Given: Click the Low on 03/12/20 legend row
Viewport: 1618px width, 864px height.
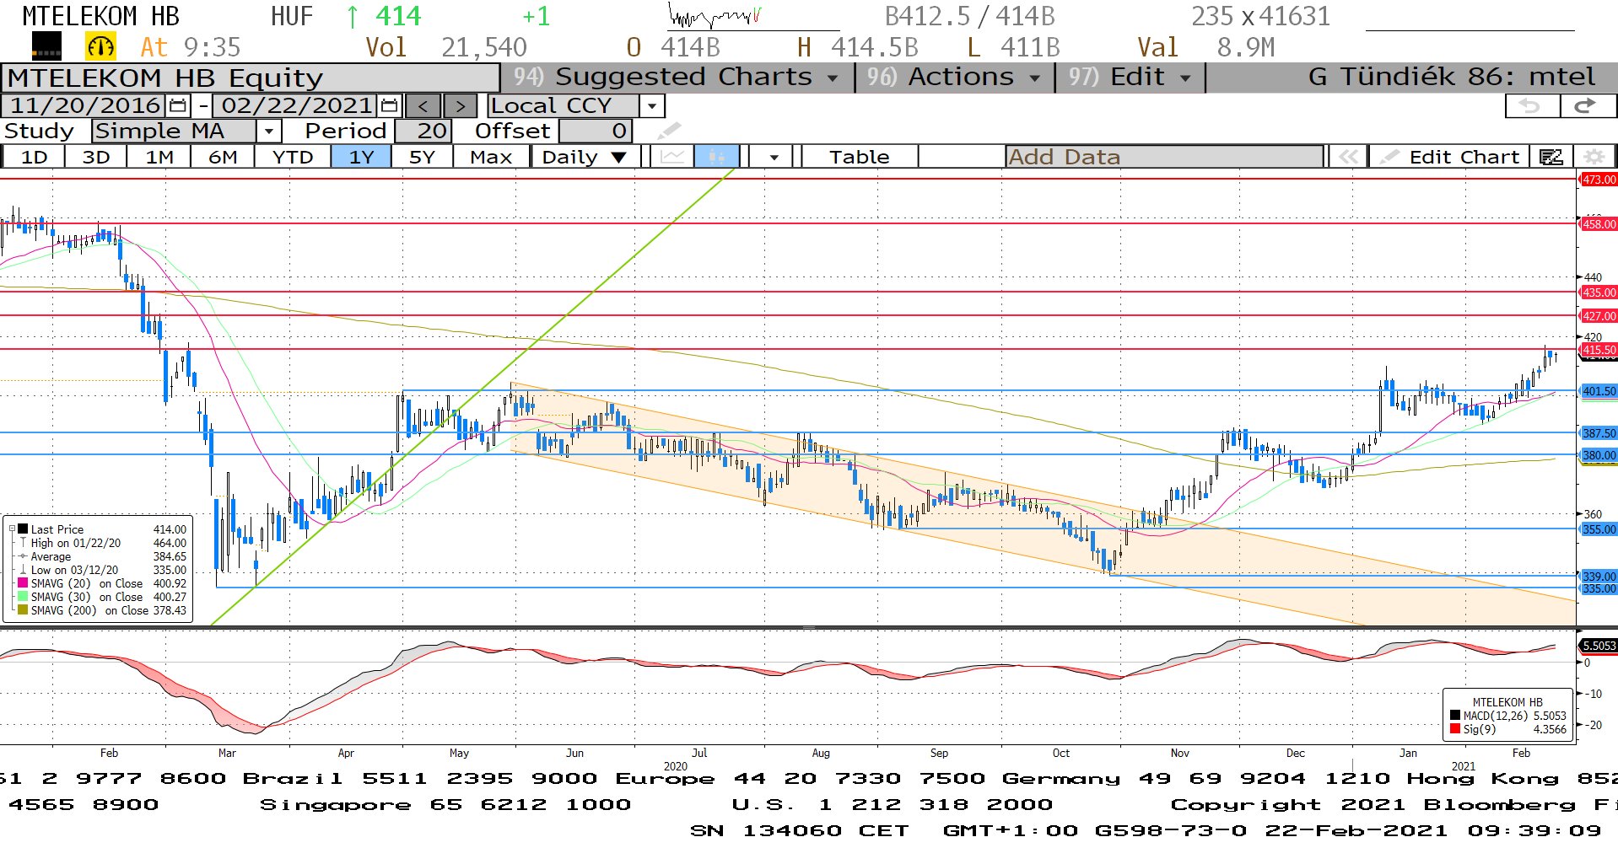Looking at the screenshot, I should [103, 570].
